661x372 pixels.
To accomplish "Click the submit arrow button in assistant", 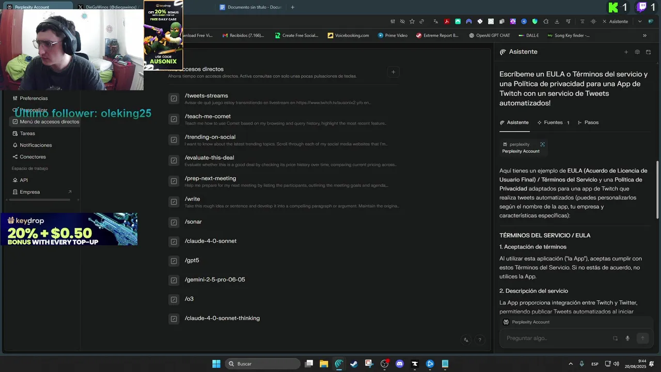I will click(642, 338).
